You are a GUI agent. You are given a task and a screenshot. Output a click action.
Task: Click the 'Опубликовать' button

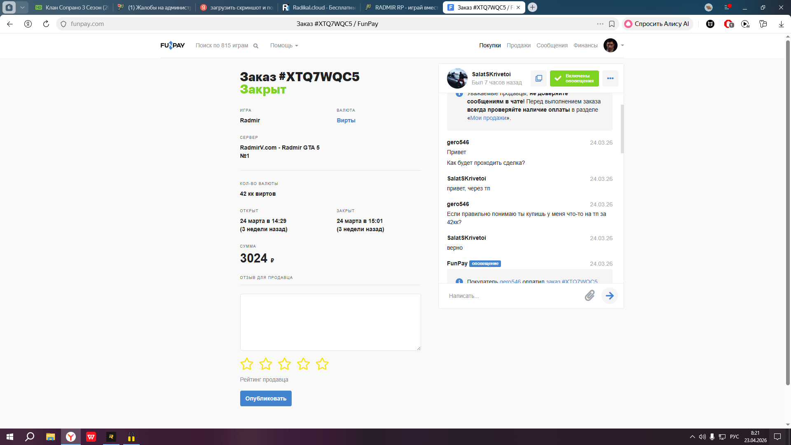(x=266, y=398)
